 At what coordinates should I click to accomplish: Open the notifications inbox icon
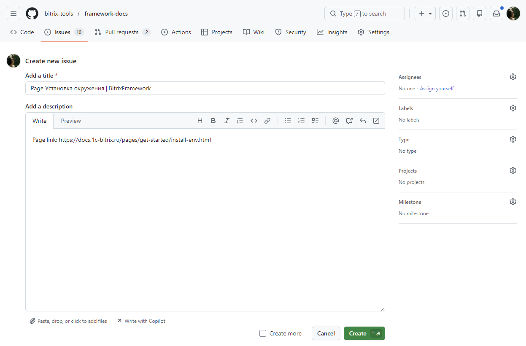[x=496, y=14]
